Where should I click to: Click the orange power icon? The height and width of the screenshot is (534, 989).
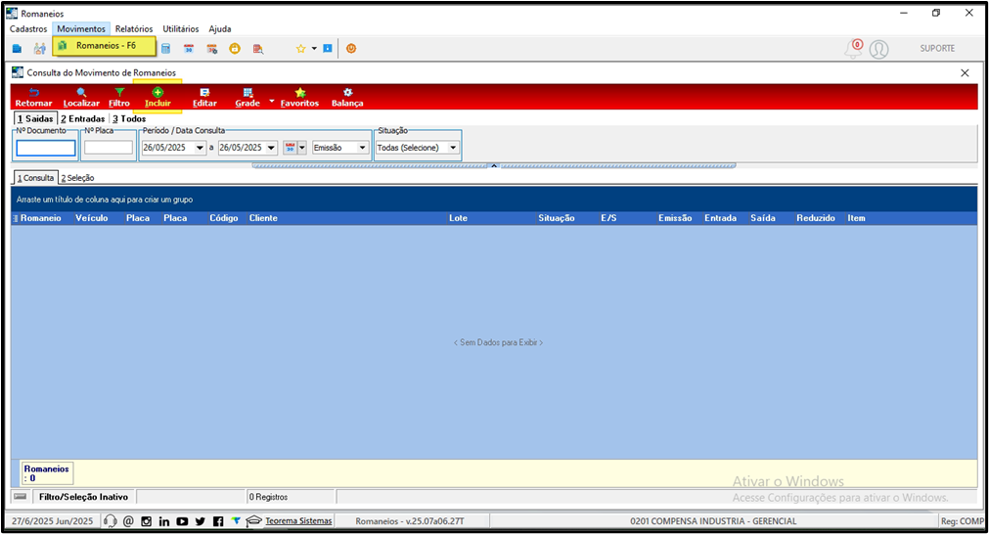(x=351, y=49)
